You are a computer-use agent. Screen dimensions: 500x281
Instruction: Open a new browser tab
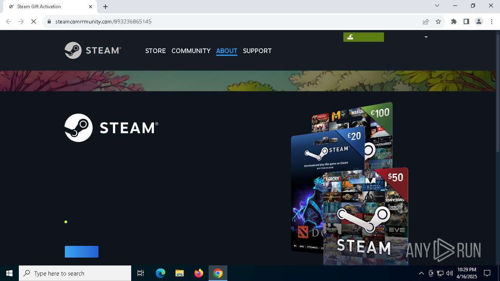point(105,7)
